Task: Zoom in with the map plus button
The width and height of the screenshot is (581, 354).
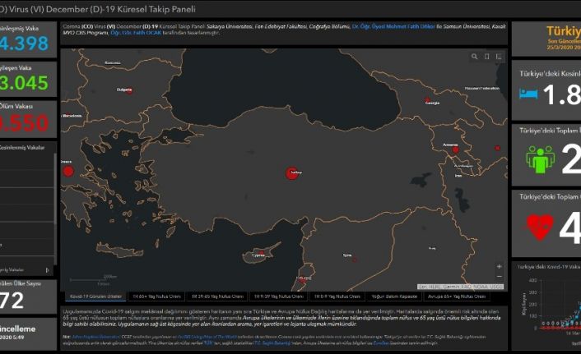Action: tap(499, 266)
